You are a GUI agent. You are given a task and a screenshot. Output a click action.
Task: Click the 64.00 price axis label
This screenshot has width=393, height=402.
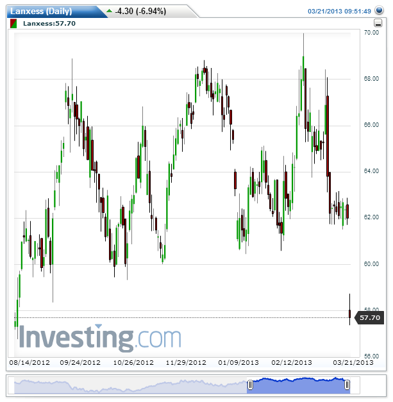point(371,171)
